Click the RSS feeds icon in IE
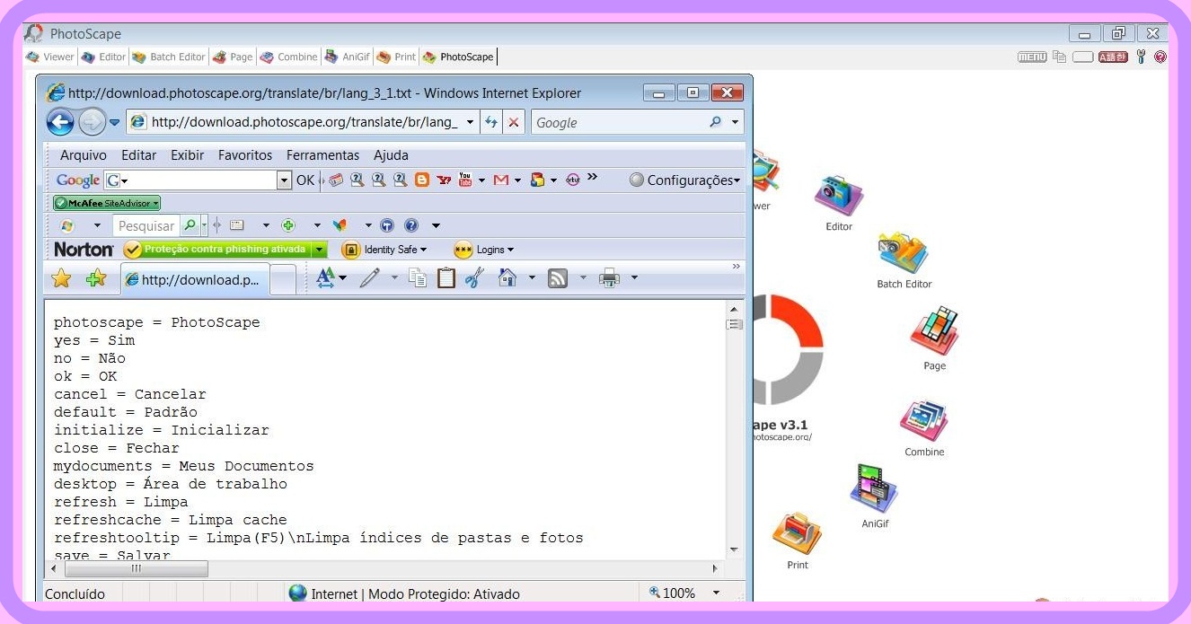This screenshot has height=624, width=1191. pyautogui.click(x=558, y=279)
